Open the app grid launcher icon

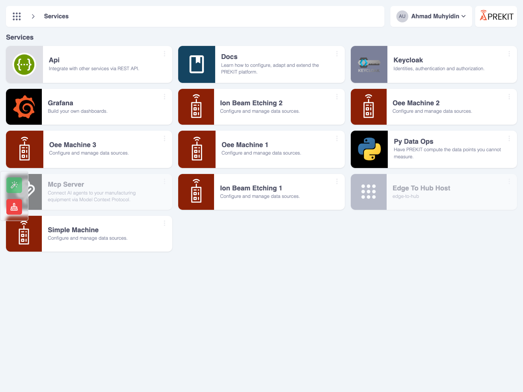click(x=17, y=16)
